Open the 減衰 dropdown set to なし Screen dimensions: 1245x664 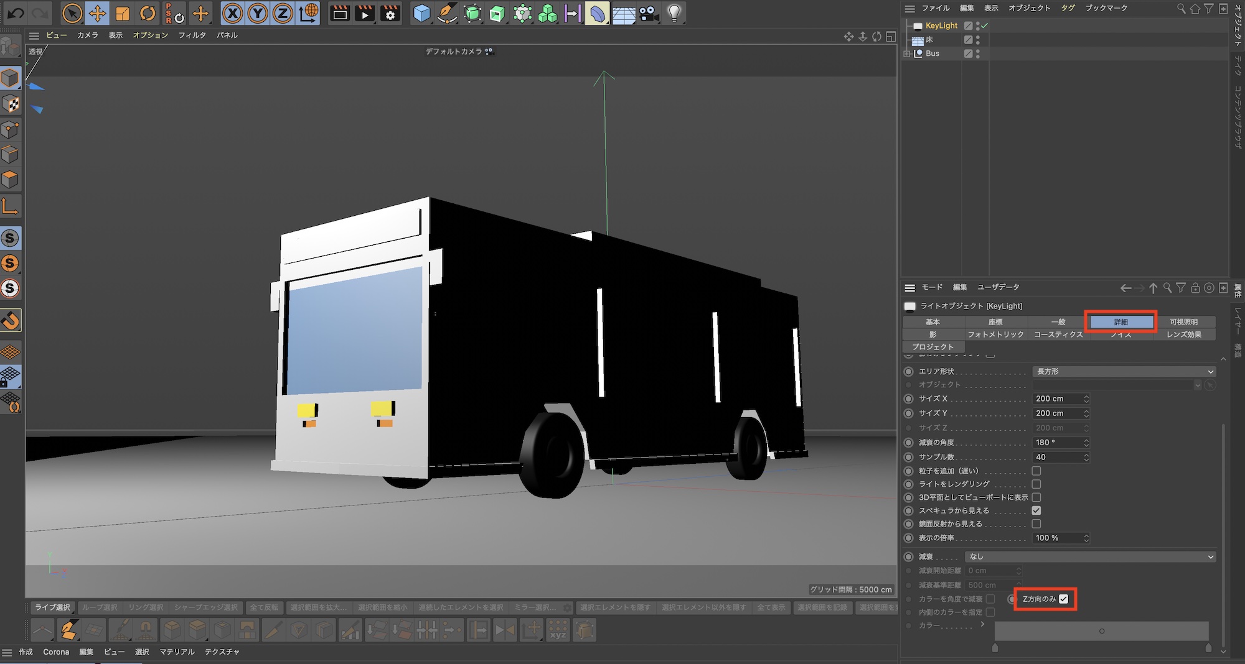1089,556
